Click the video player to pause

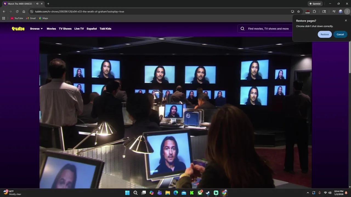click(x=175, y=112)
